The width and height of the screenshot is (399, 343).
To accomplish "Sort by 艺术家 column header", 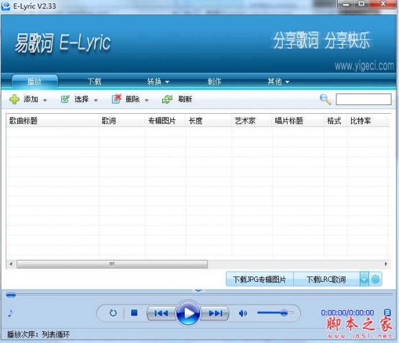I will [251, 121].
